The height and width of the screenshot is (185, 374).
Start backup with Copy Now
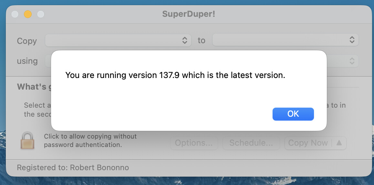(x=308, y=143)
